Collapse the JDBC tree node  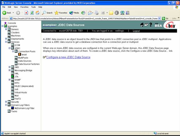(x=9, y=48)
